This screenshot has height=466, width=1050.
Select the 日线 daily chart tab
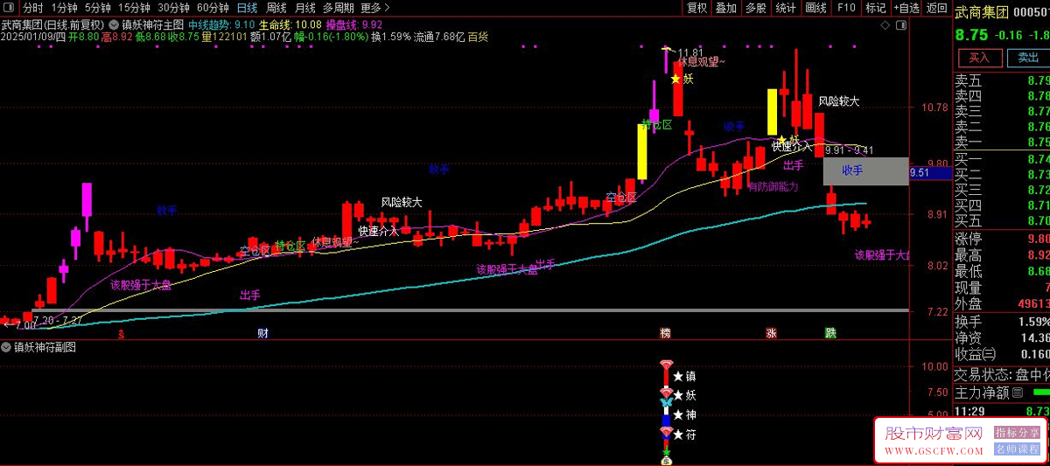click(248, 8)
